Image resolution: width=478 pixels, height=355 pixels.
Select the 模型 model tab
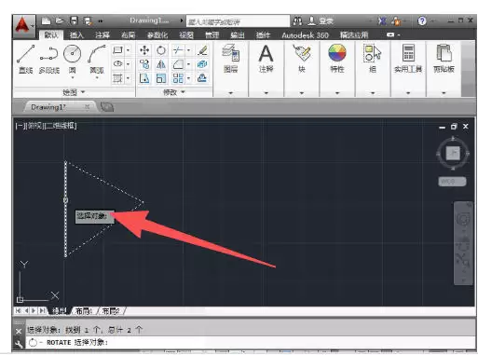[59, 311]
